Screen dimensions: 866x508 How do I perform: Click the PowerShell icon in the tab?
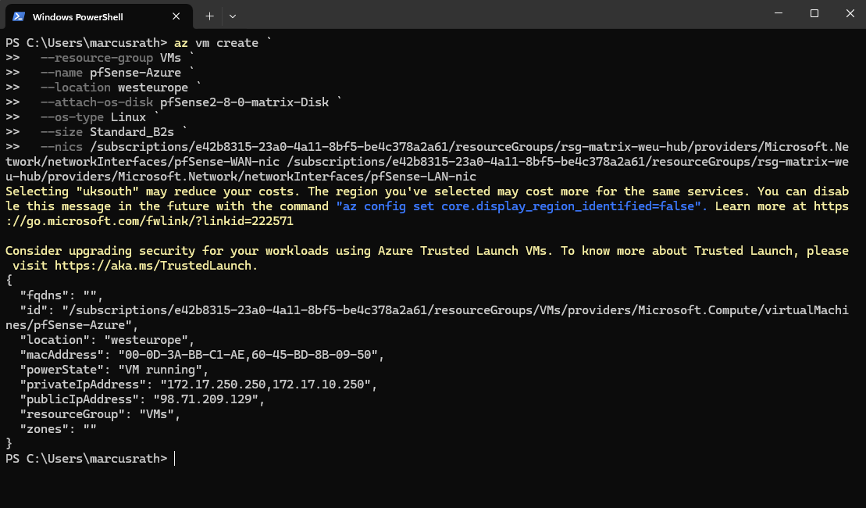click(18, 16)
